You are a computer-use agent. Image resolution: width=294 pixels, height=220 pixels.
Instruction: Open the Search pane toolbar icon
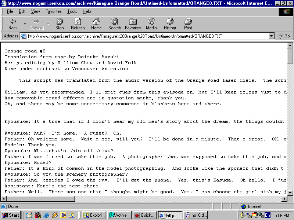[115, 24]
